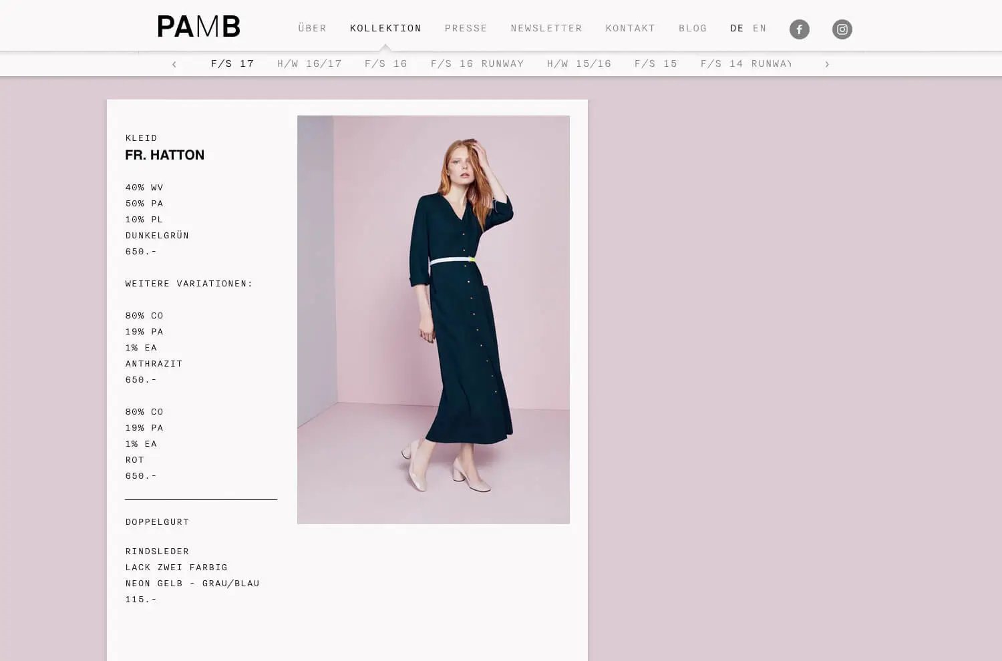Open the Über menu item
The height and width of the screenshot is (661, 1002).
coord(312,28)
